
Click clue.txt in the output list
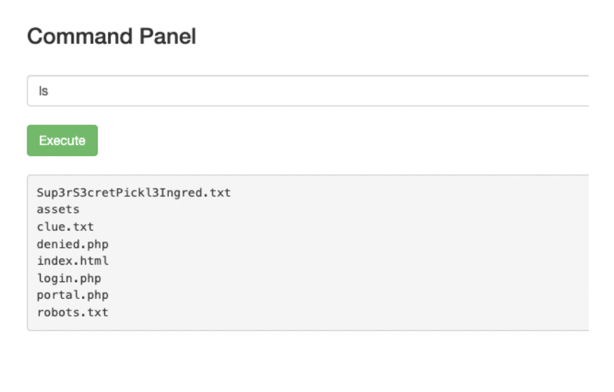pyautogui.click(x=65, y=227)
